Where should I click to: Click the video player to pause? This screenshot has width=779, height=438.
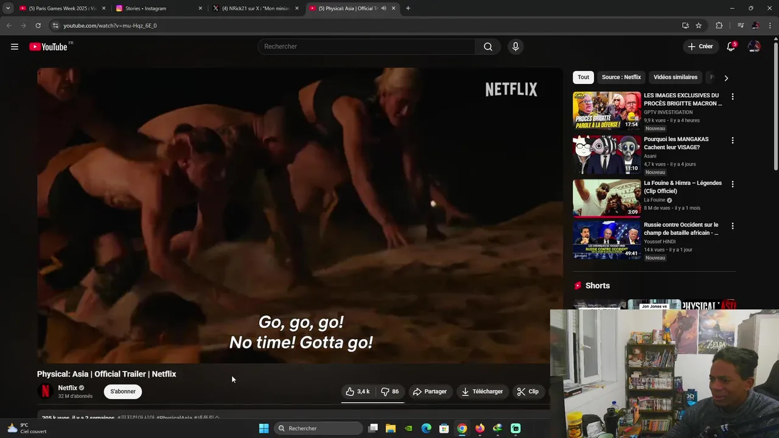299,215
